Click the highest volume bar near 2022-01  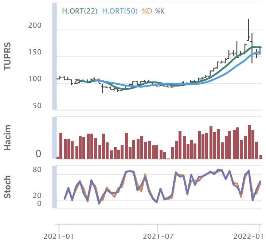[249, 142]
